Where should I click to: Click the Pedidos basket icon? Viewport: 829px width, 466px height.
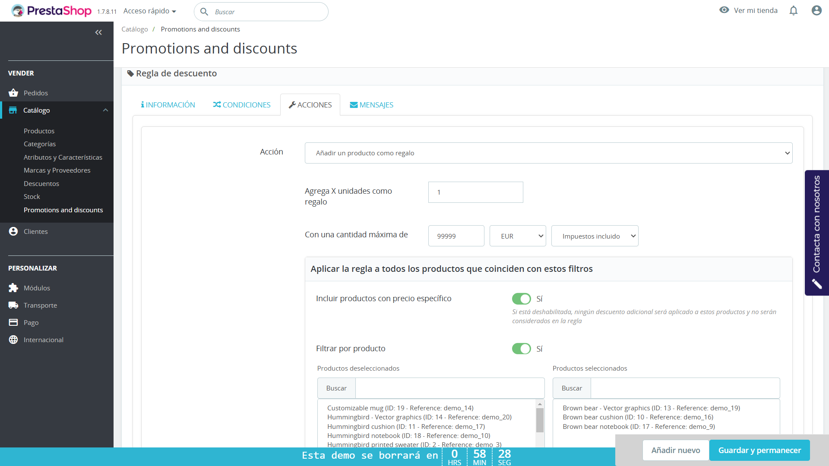click(13, 93)
